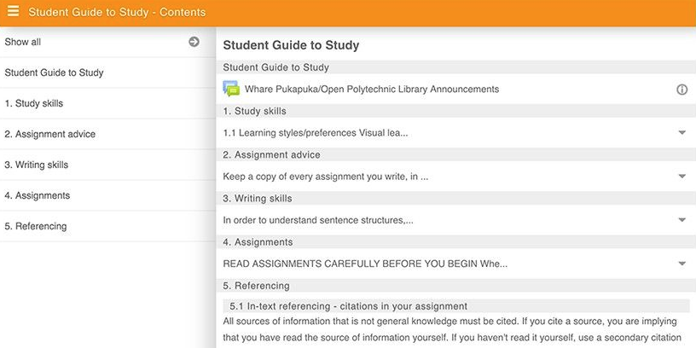696x348 pixels.
Task: Click the page title in the orange bar
Action: (117, 12)
